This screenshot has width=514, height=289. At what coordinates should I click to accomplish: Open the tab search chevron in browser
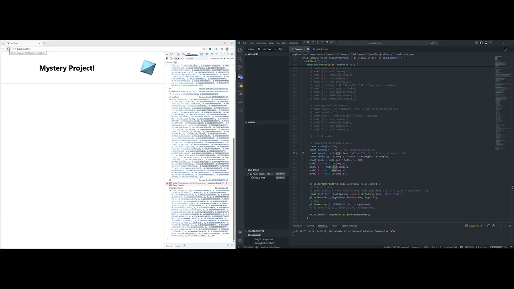click(3, 43)
